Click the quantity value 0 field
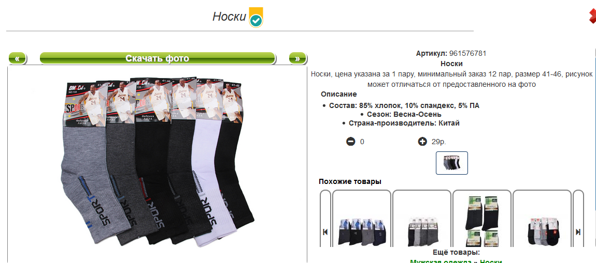The height and width of the screenshot is (263, 596). click(x=362, y=142)
